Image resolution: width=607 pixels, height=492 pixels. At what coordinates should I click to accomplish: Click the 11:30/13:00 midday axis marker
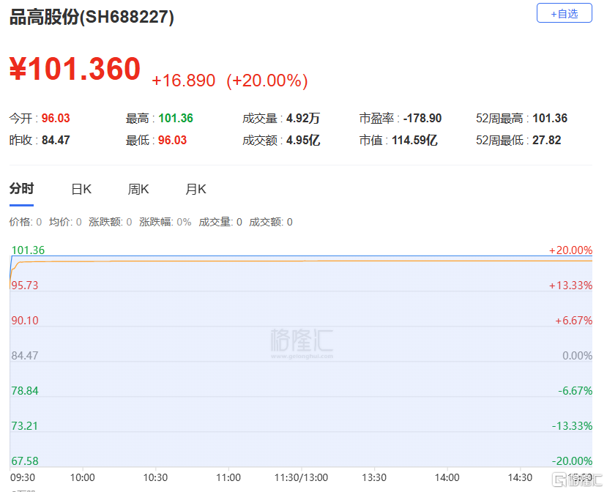click(301, 477)
